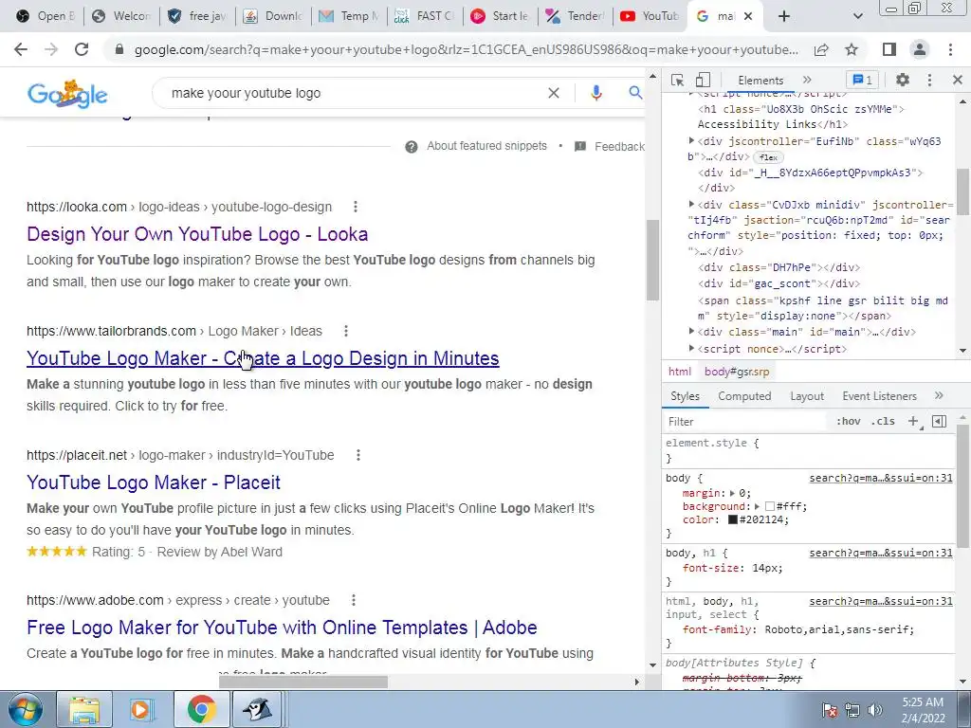Screen dimensions: 971x728
Task: Clear the Google search box text
Action: tap(554, 93)
